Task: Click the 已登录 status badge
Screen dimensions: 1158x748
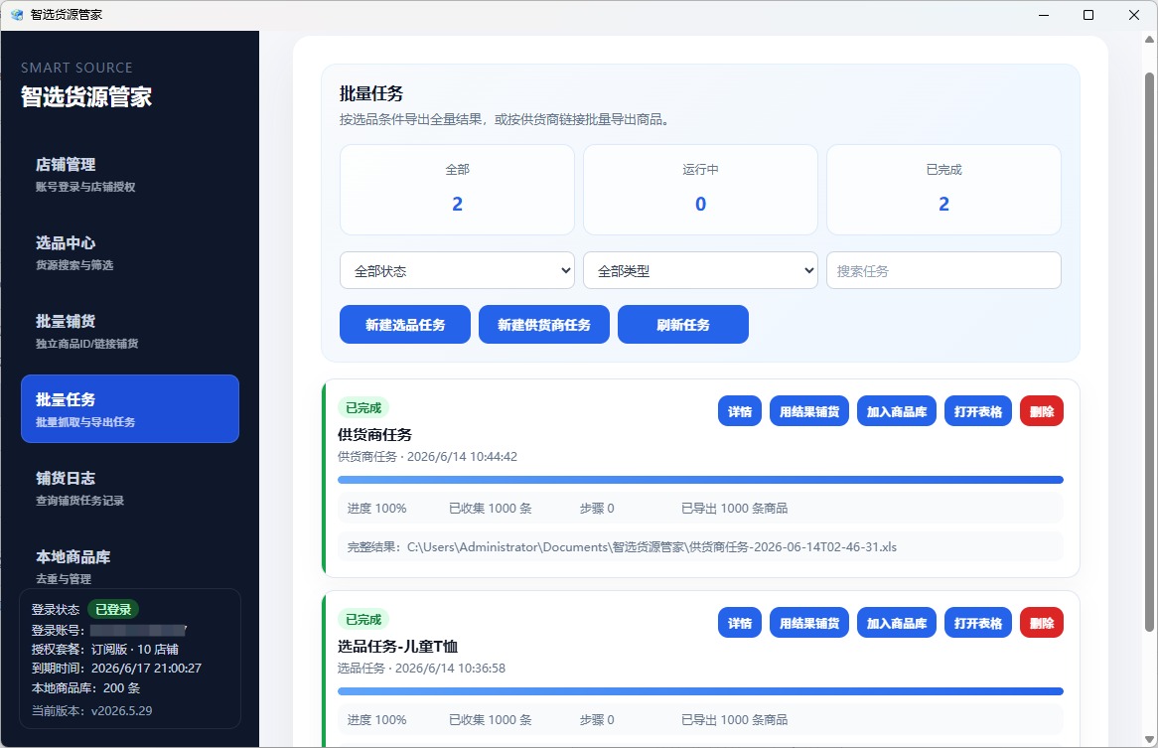Action: click(113, 609)
